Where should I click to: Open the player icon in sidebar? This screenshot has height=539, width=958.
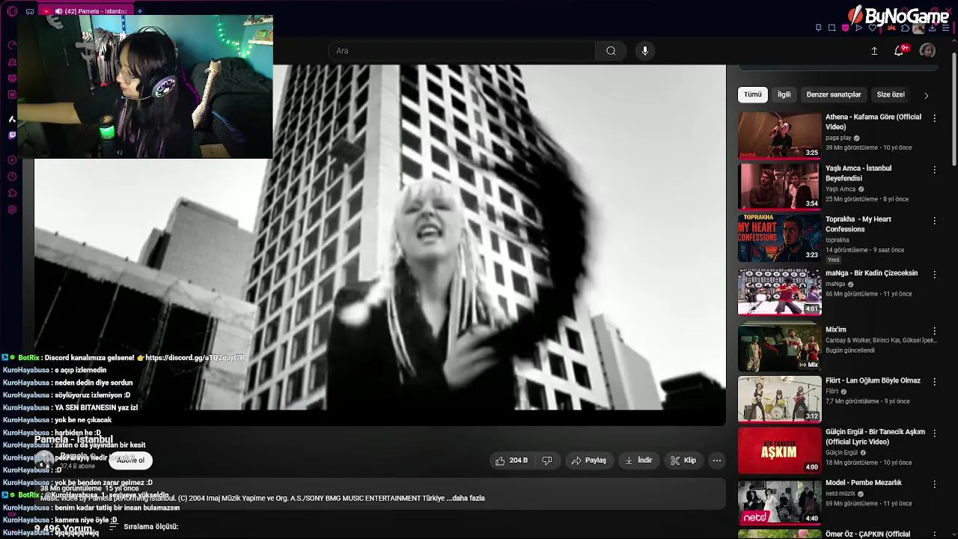[12, 160]
